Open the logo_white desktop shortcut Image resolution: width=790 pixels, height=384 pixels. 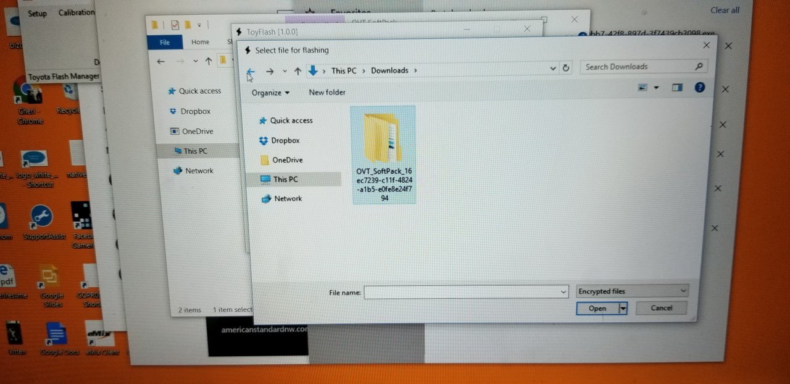tap(35, 169)
